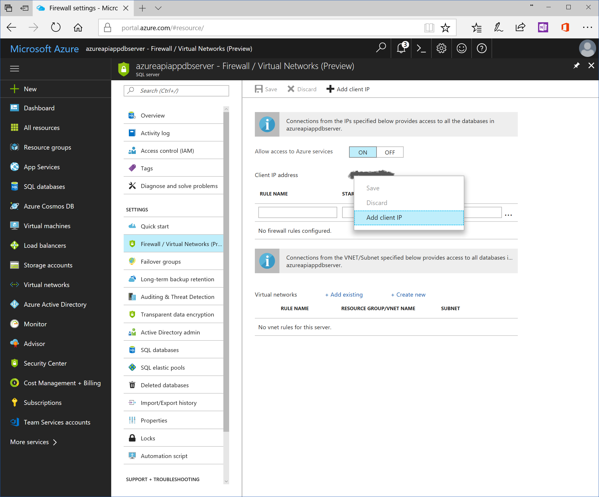
Task: Click the rule name input field
Action: [x=297, y=212]
